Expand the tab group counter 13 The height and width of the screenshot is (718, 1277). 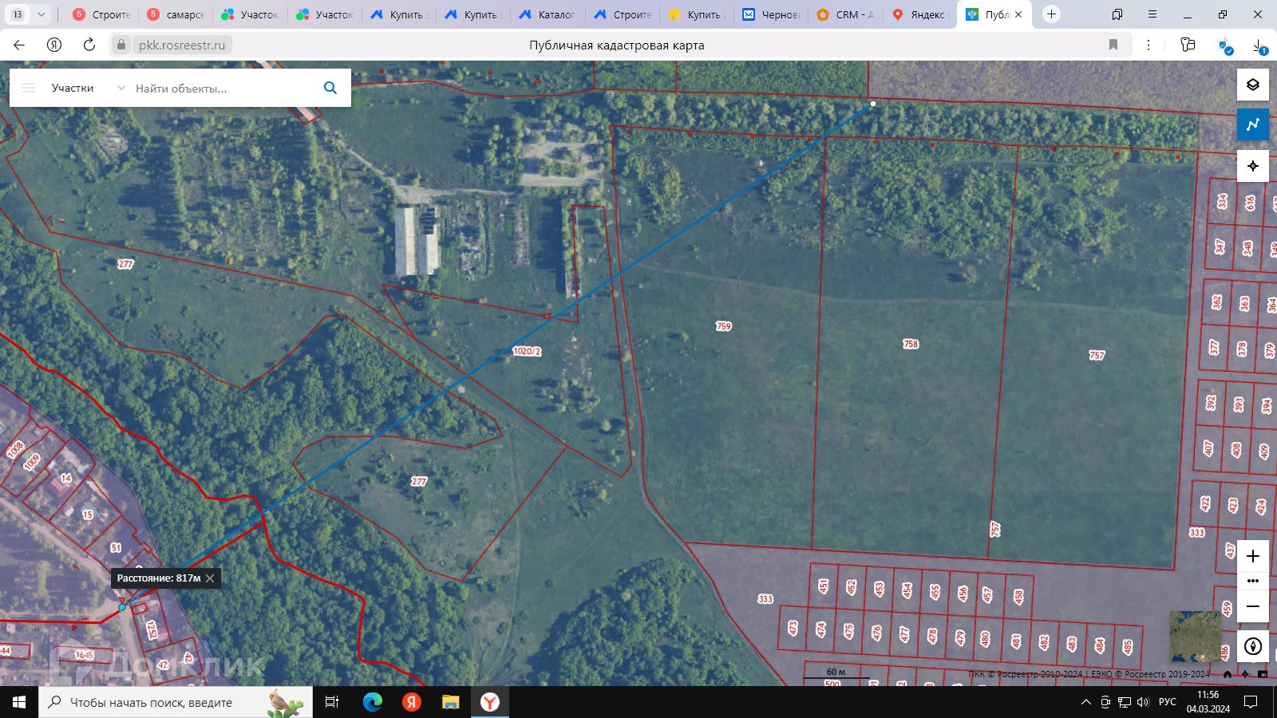pyautogui.click(x=18, y=14)
